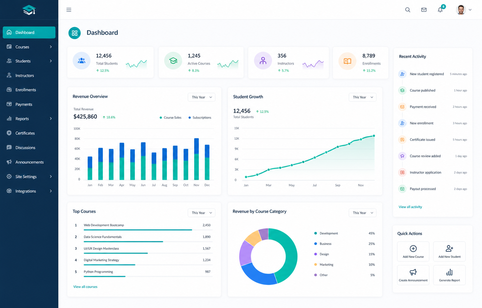Click the Students sidebar icon
The width and height of the screenshot is (482, 308).
click(9, 61)
